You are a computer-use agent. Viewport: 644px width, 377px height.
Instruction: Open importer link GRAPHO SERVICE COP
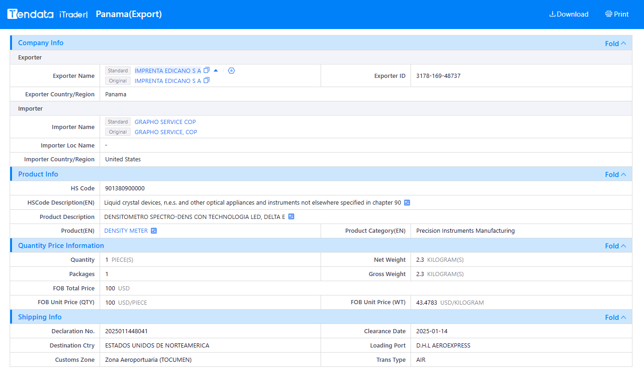pos(165,122)
